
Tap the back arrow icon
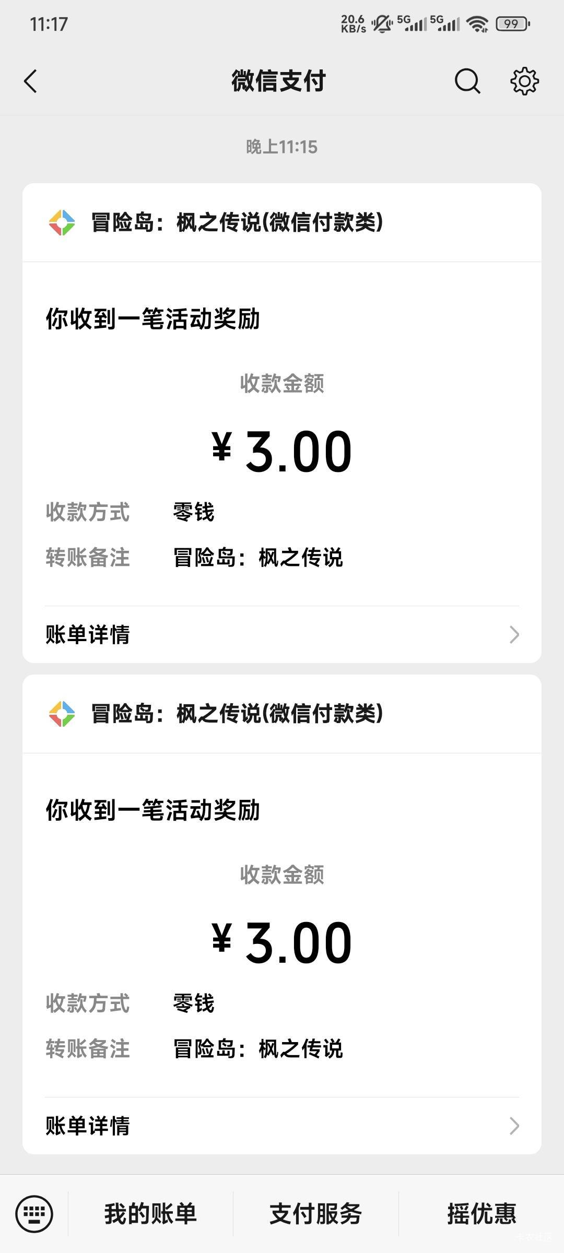pyautogui.click(x=31, y=81)
